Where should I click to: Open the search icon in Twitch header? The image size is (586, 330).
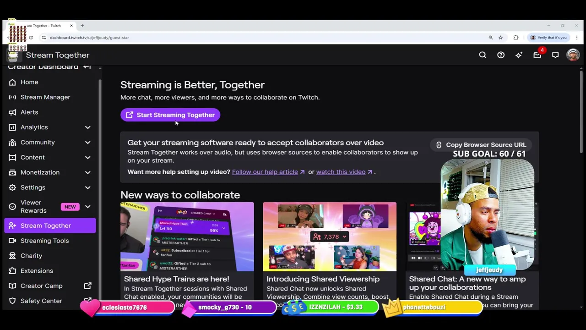click(483, 55)
